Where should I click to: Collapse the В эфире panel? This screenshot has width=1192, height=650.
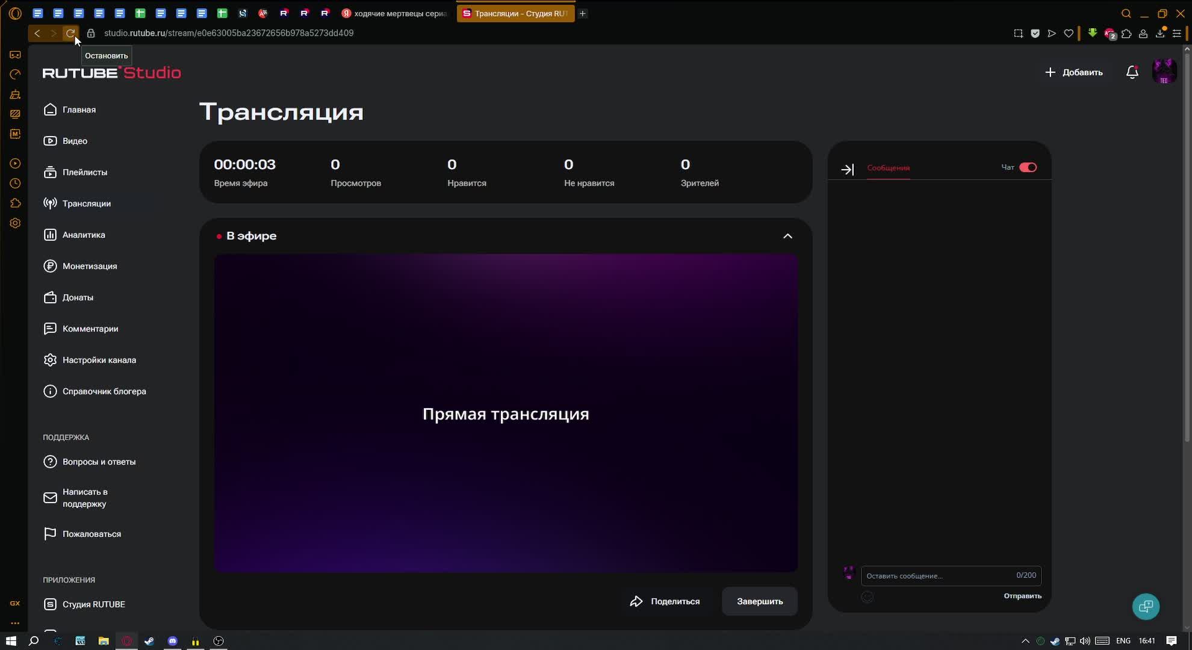[787, 236]
